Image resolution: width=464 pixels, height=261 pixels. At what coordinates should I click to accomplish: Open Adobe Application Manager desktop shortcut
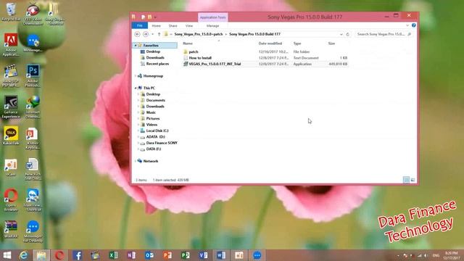point(11,44)
